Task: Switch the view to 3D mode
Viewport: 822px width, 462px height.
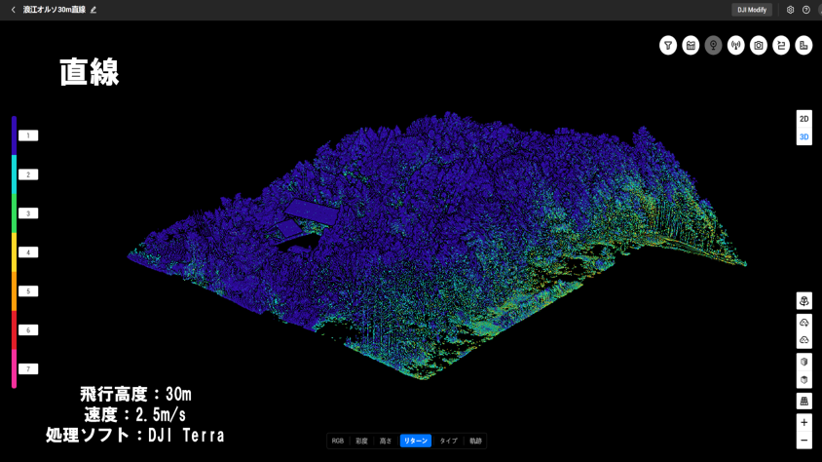Action: [x=803, y=137]
